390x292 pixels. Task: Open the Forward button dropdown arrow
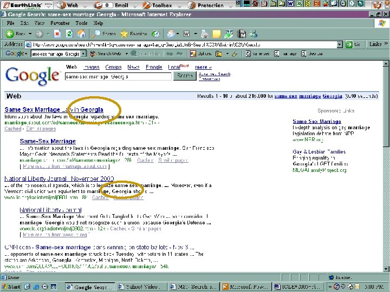point(48,34)
